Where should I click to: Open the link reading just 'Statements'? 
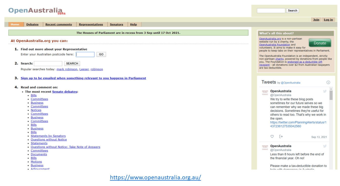point(39,143)
